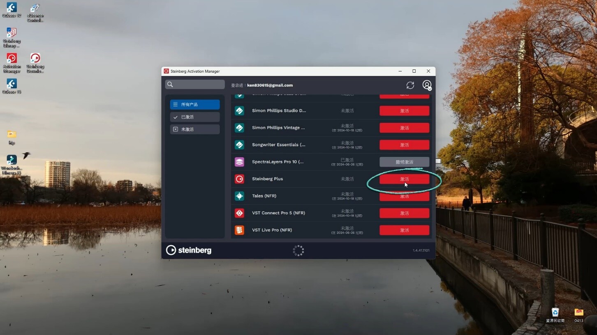Screen dimensions: 597x335
Task: Select the 所有产品 (all products) filter
Action: pos(195,105)
